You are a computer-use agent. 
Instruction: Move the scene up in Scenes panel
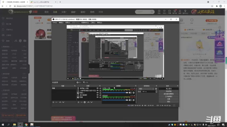click(x=60, y=102)
